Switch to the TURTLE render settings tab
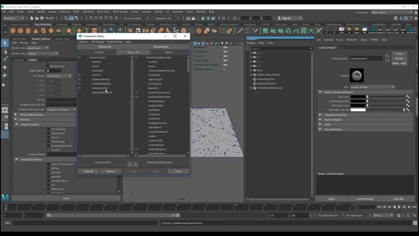Screen dimensions: 419x236 [x=33, y=60]
